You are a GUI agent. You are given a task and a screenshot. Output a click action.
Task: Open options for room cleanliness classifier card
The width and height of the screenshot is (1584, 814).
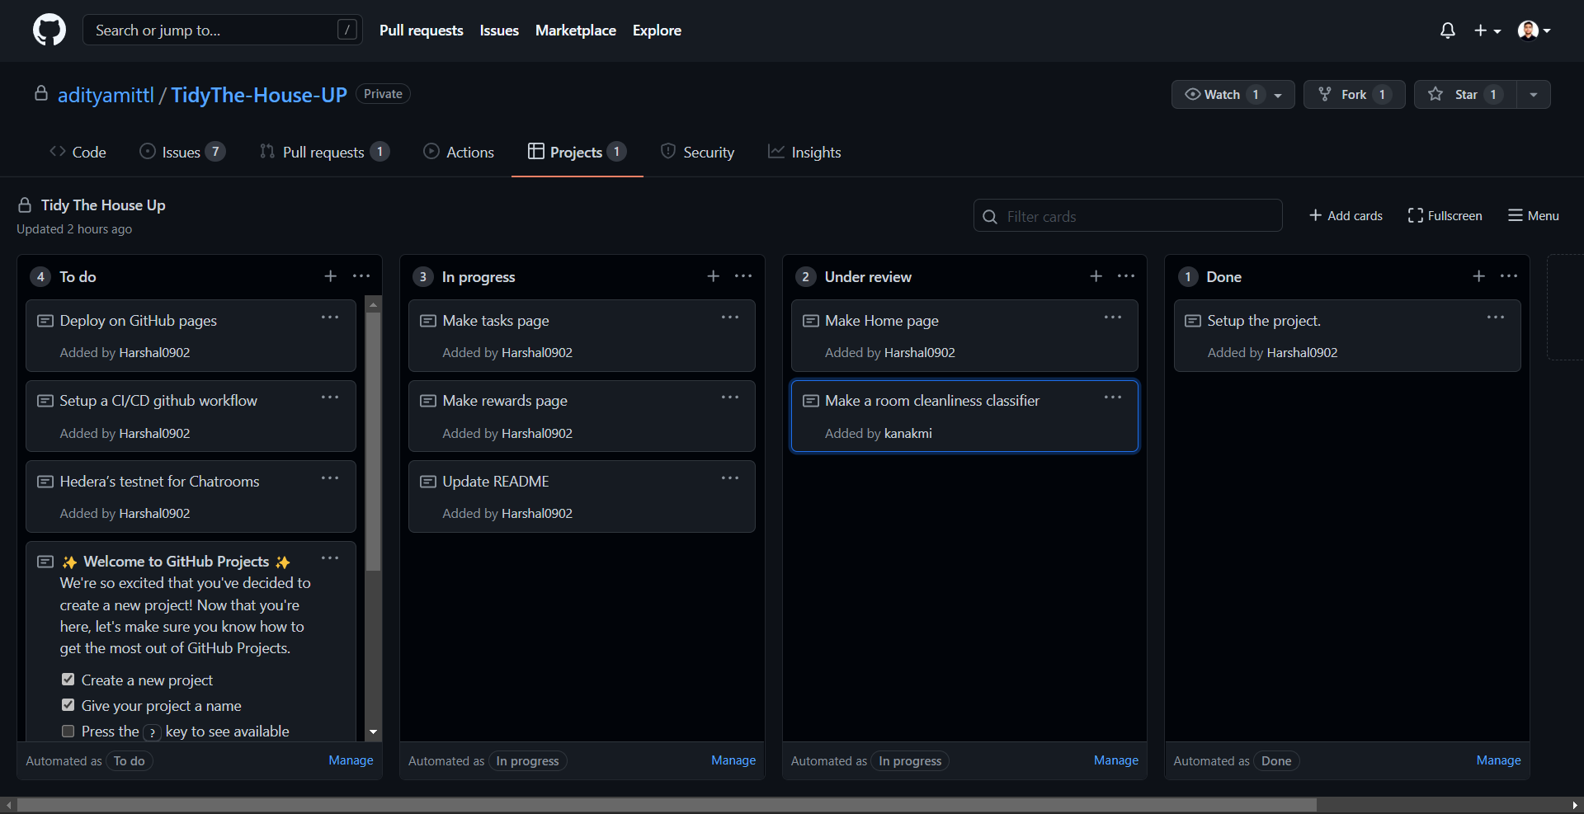coord(1113,398)
